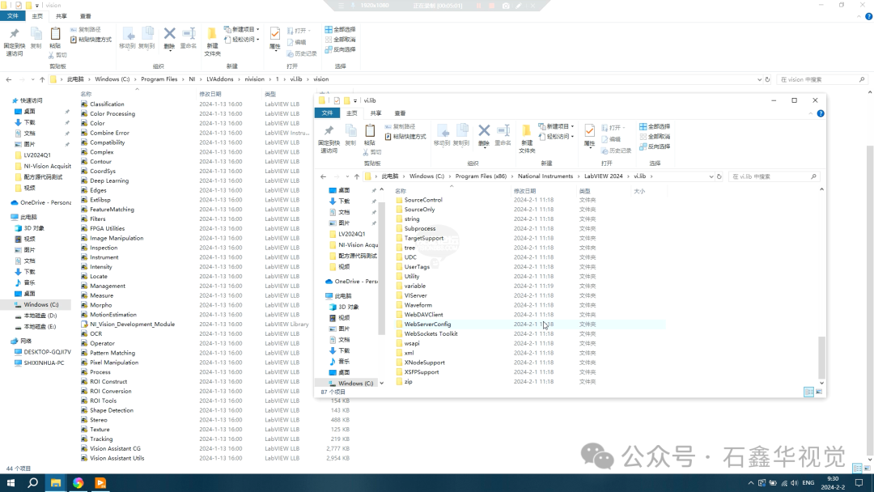874x492 pixels.
Task: Focus the 在 vi.lib 中搜索 search box
Action: coord(774,176)
